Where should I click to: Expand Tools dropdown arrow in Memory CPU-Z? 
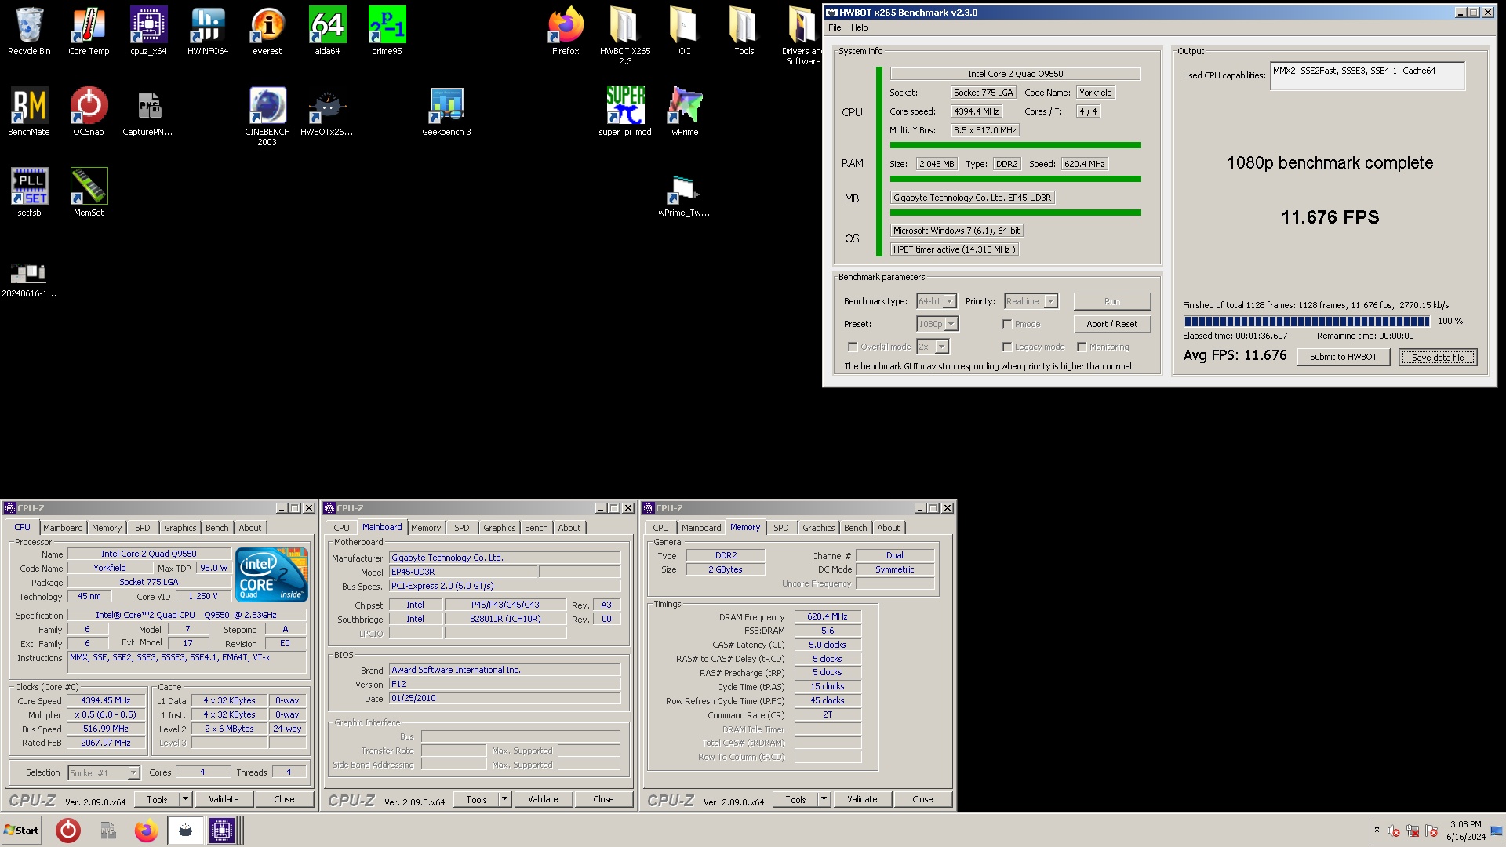point(824,799)
